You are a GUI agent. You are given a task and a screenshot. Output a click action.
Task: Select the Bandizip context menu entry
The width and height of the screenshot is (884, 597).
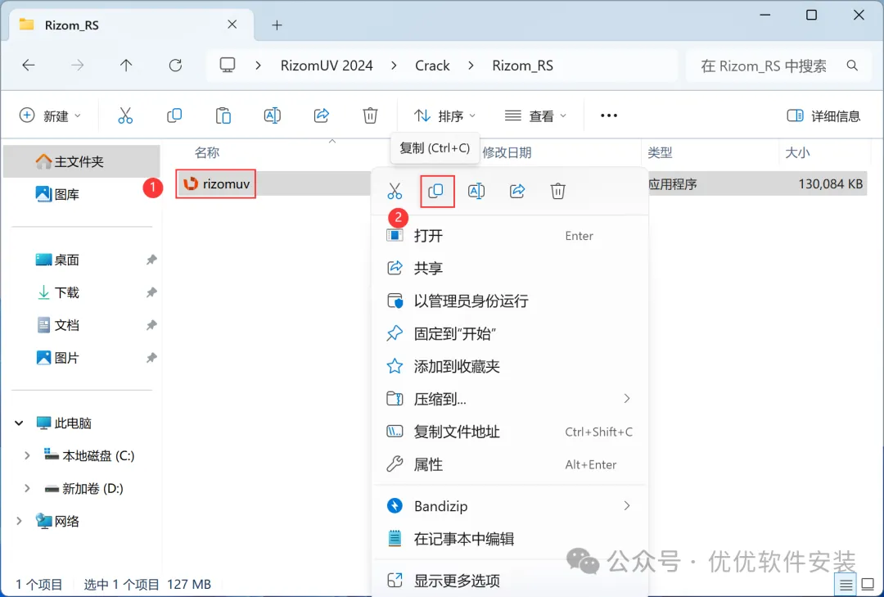510,505
